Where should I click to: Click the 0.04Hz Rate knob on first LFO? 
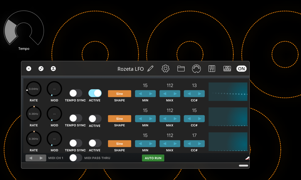pyautogui.click(x=34, y=89)
